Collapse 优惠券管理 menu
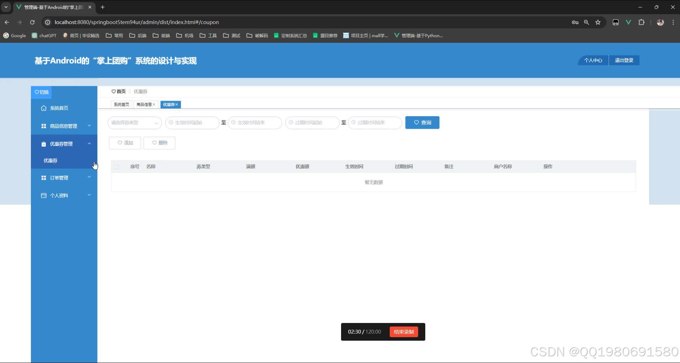 coord(64,144)
